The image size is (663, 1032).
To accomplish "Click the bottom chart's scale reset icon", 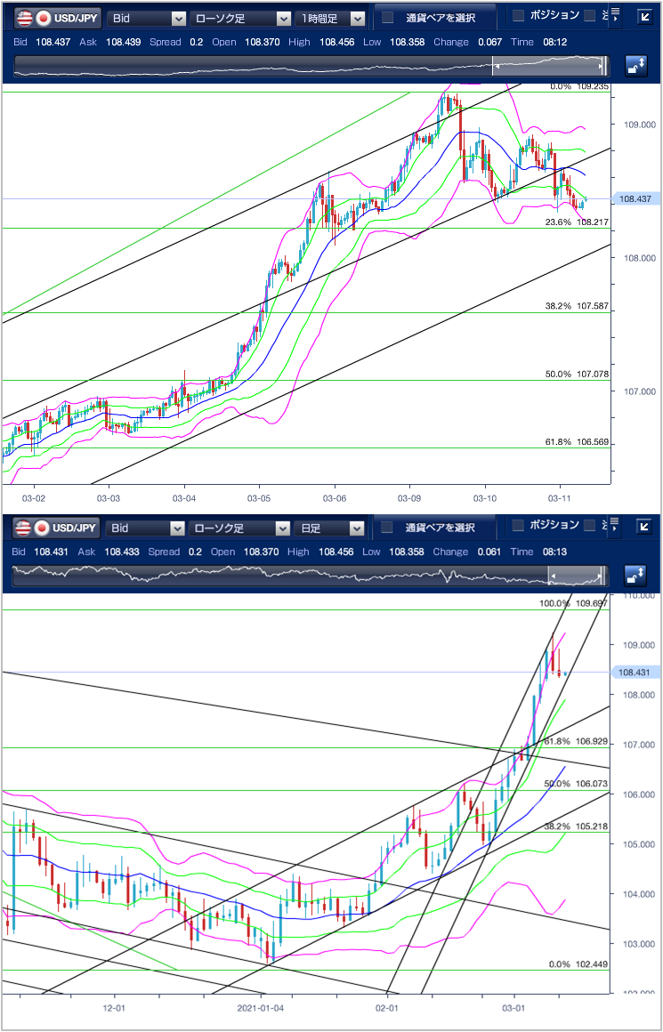I will [x=636, y=576].
